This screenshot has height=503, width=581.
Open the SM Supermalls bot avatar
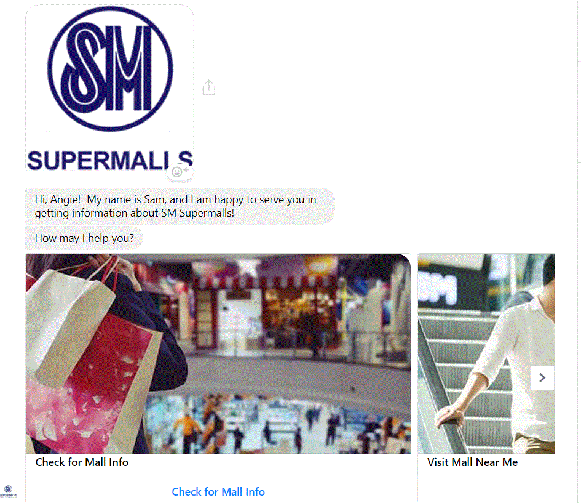click(9, 491)
